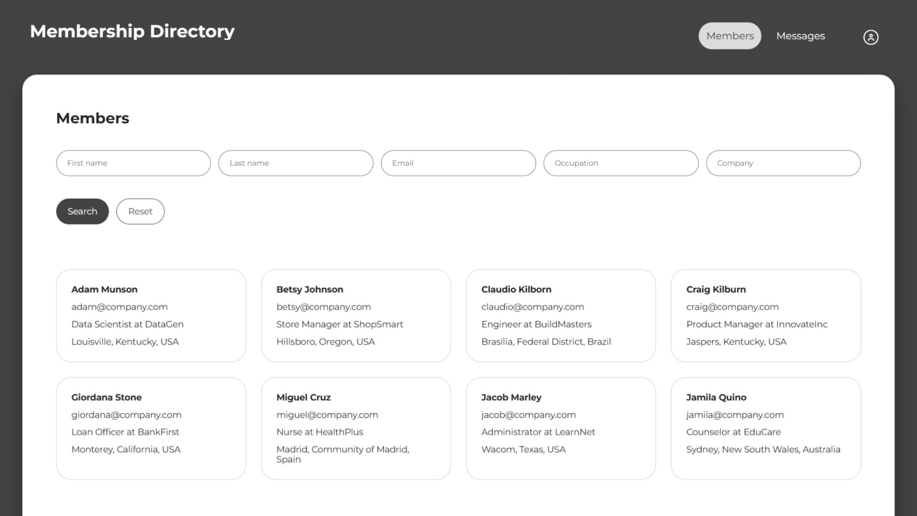Click into the Email search field
The image size is (917, 516).
(x=458, y=163)
